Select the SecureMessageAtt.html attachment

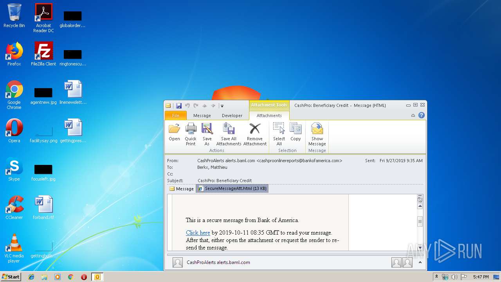tap(232, 188)
